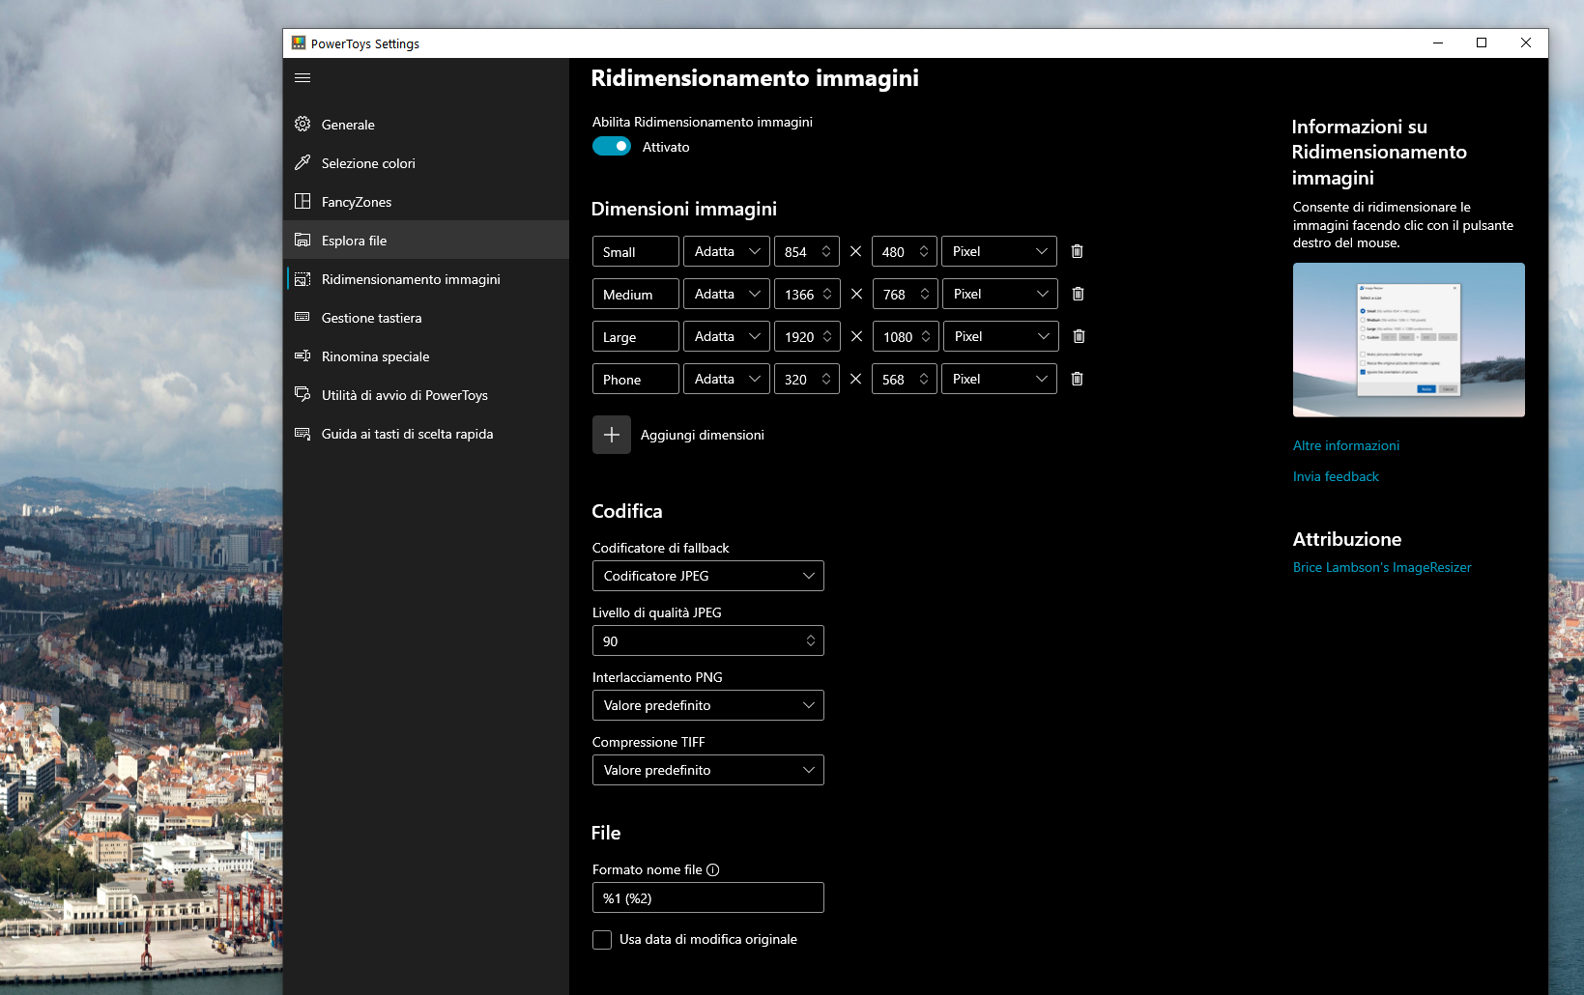Open Gestione tastiera settings page

(426, 317)
